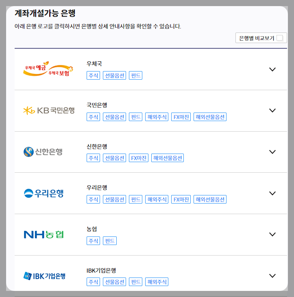Click 해외선물옵션 tag under 우리은행

click(210, 199)
